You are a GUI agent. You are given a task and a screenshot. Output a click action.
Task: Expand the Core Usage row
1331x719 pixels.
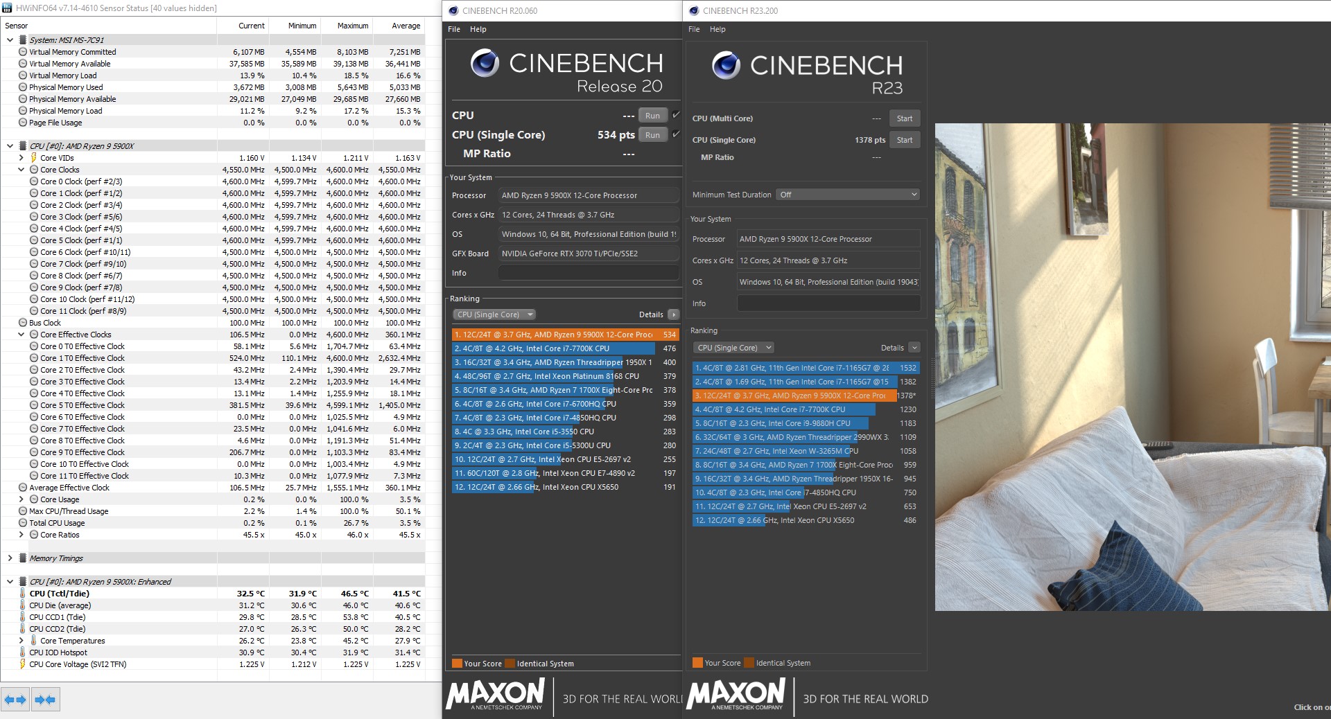point(21,499)
